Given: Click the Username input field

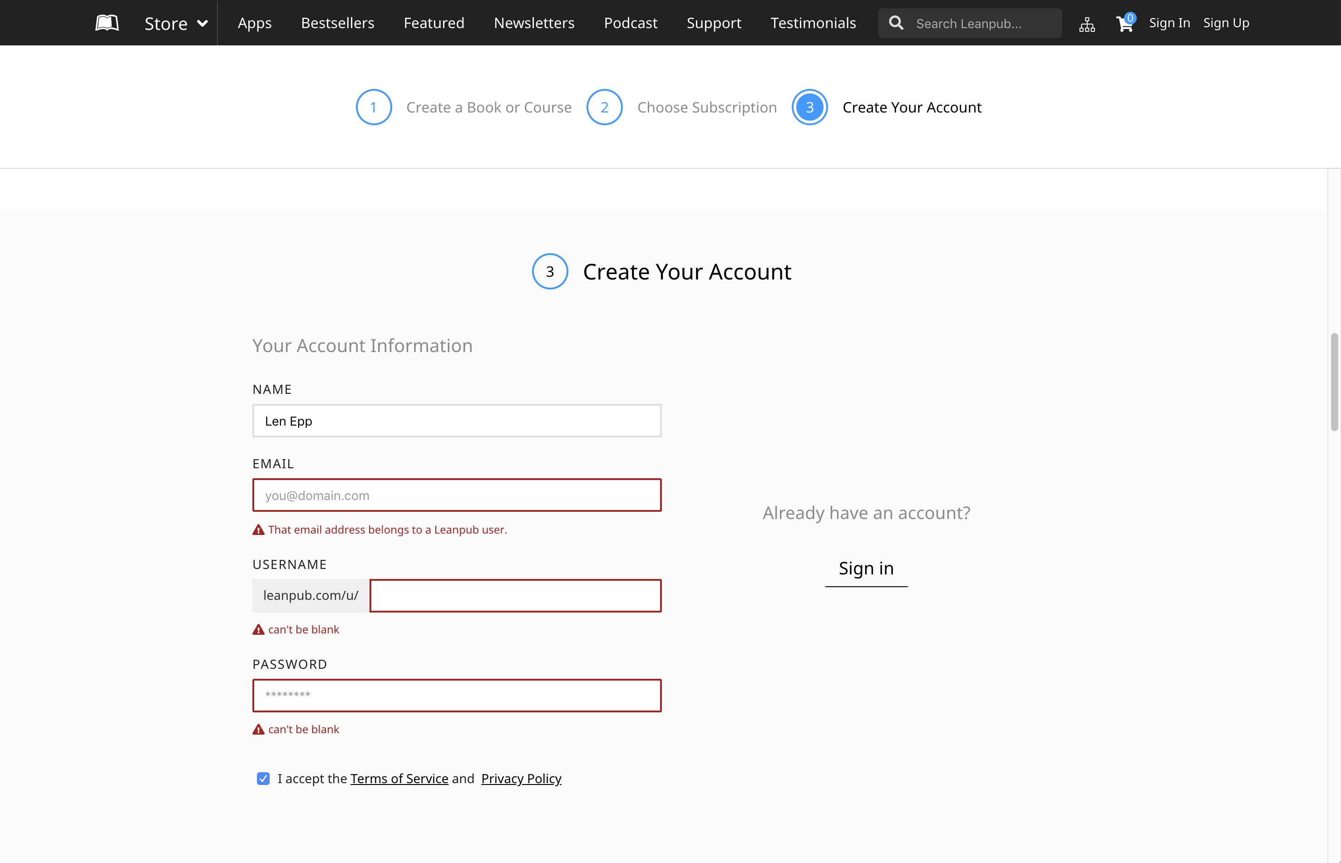Looking at the screenshot, I should click(516, 596).
